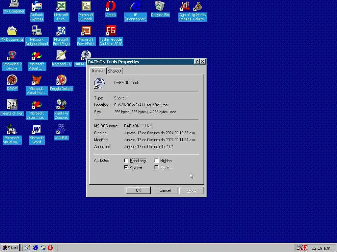337x252 pixels.
Task: Select the Big Money Deluxe shortcut
Action: tap(199, 11)
